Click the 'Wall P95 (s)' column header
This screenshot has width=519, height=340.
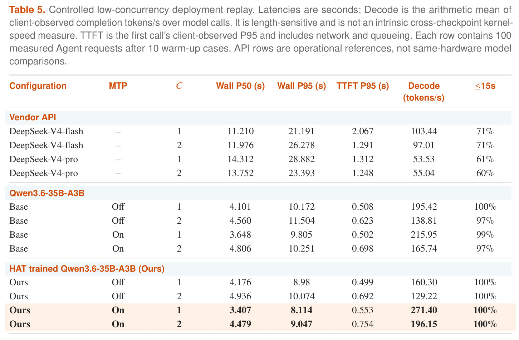[302, 86]
